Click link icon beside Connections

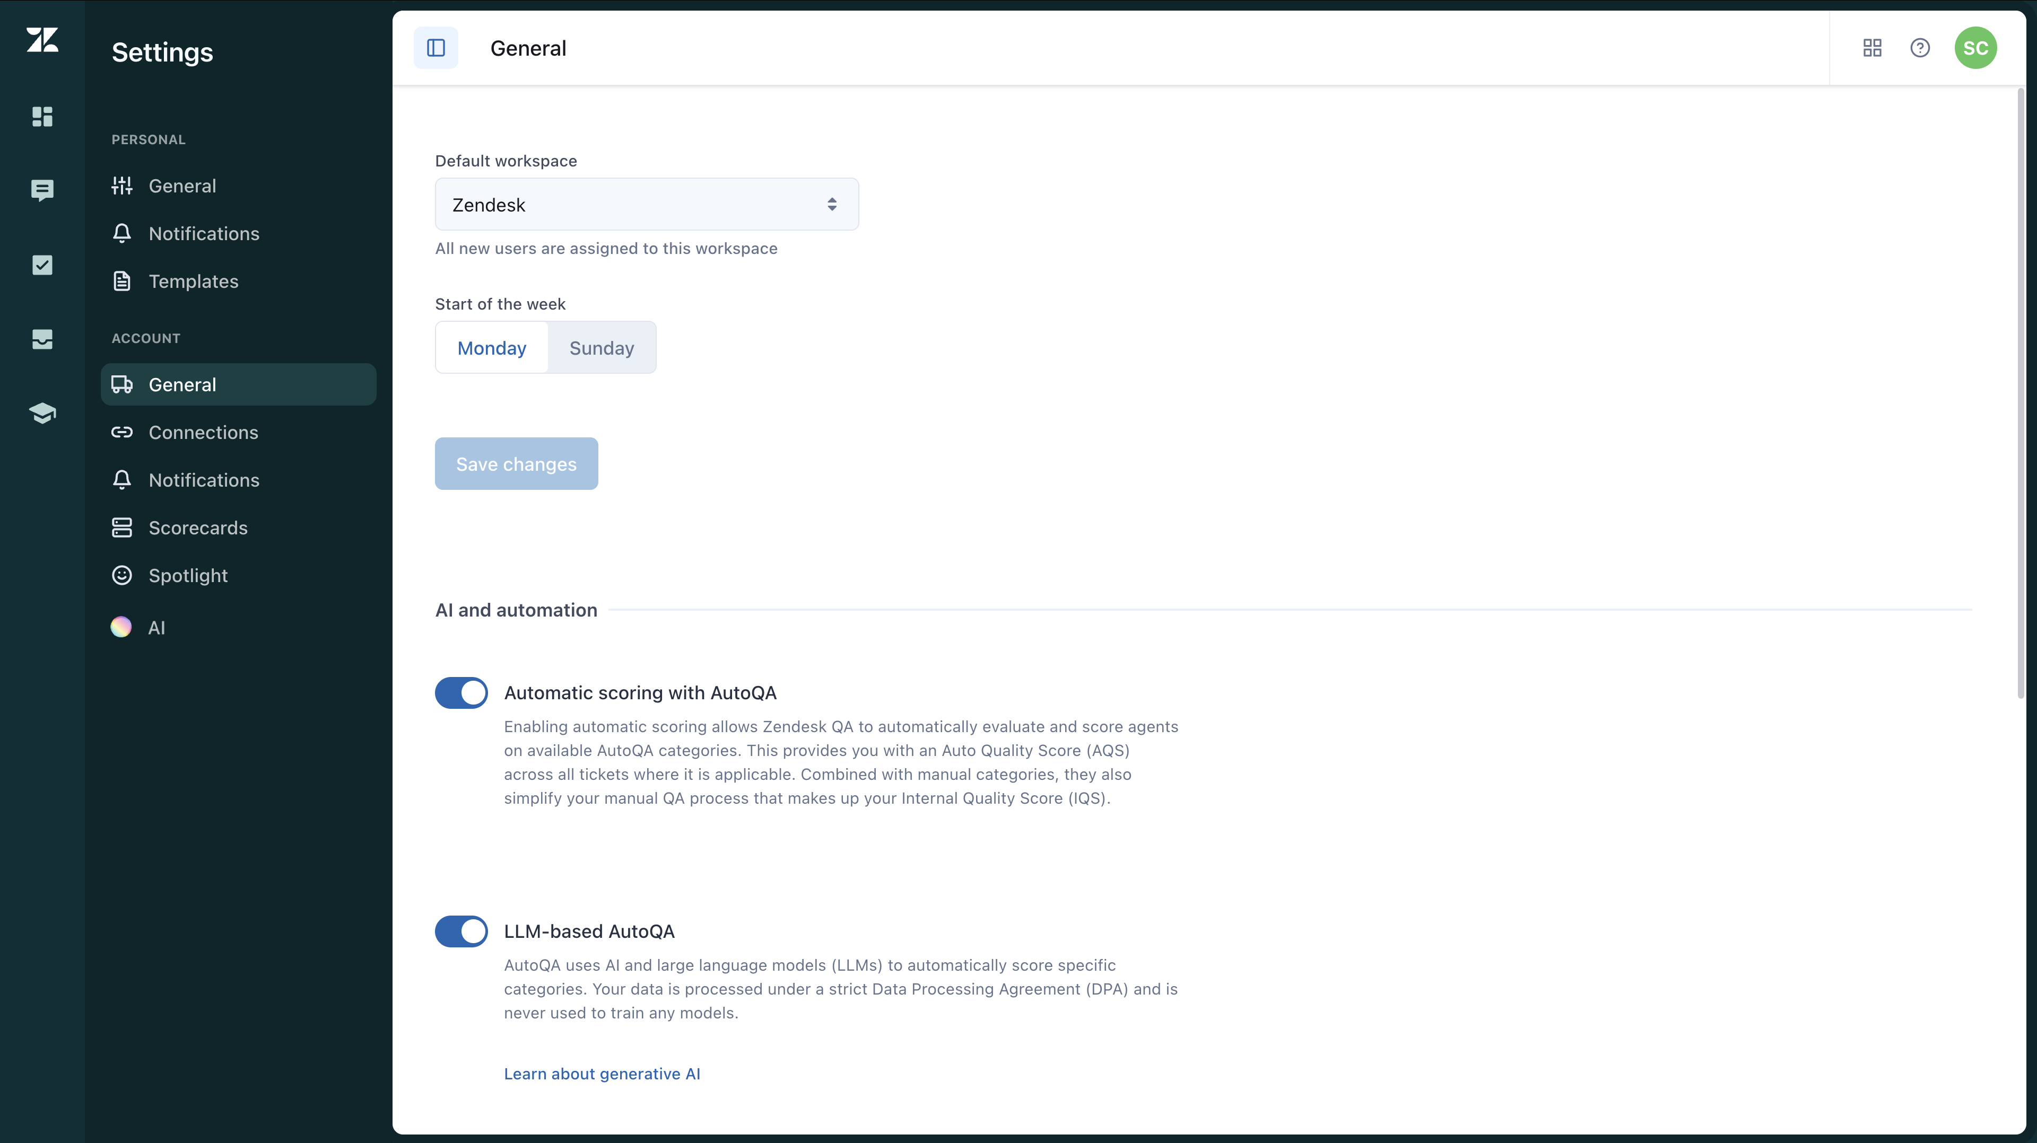[x=122, y=433]
